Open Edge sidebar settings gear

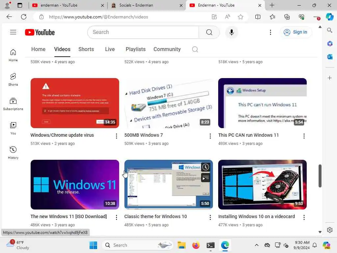(x=330, y=230)
